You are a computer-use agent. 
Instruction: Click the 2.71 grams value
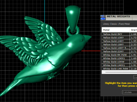134,51
